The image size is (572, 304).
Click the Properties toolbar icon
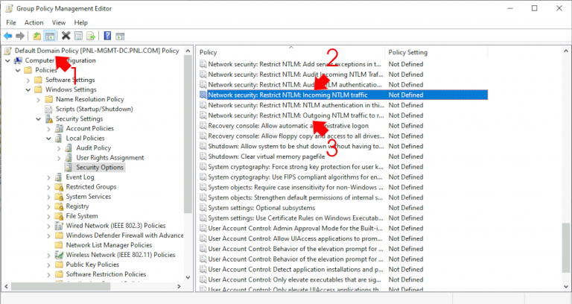pos(77,35)
